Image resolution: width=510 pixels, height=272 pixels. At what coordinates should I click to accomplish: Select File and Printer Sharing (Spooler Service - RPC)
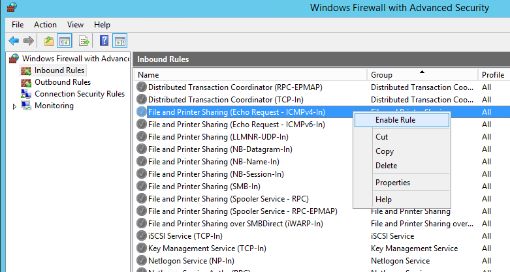pos(229,198)
